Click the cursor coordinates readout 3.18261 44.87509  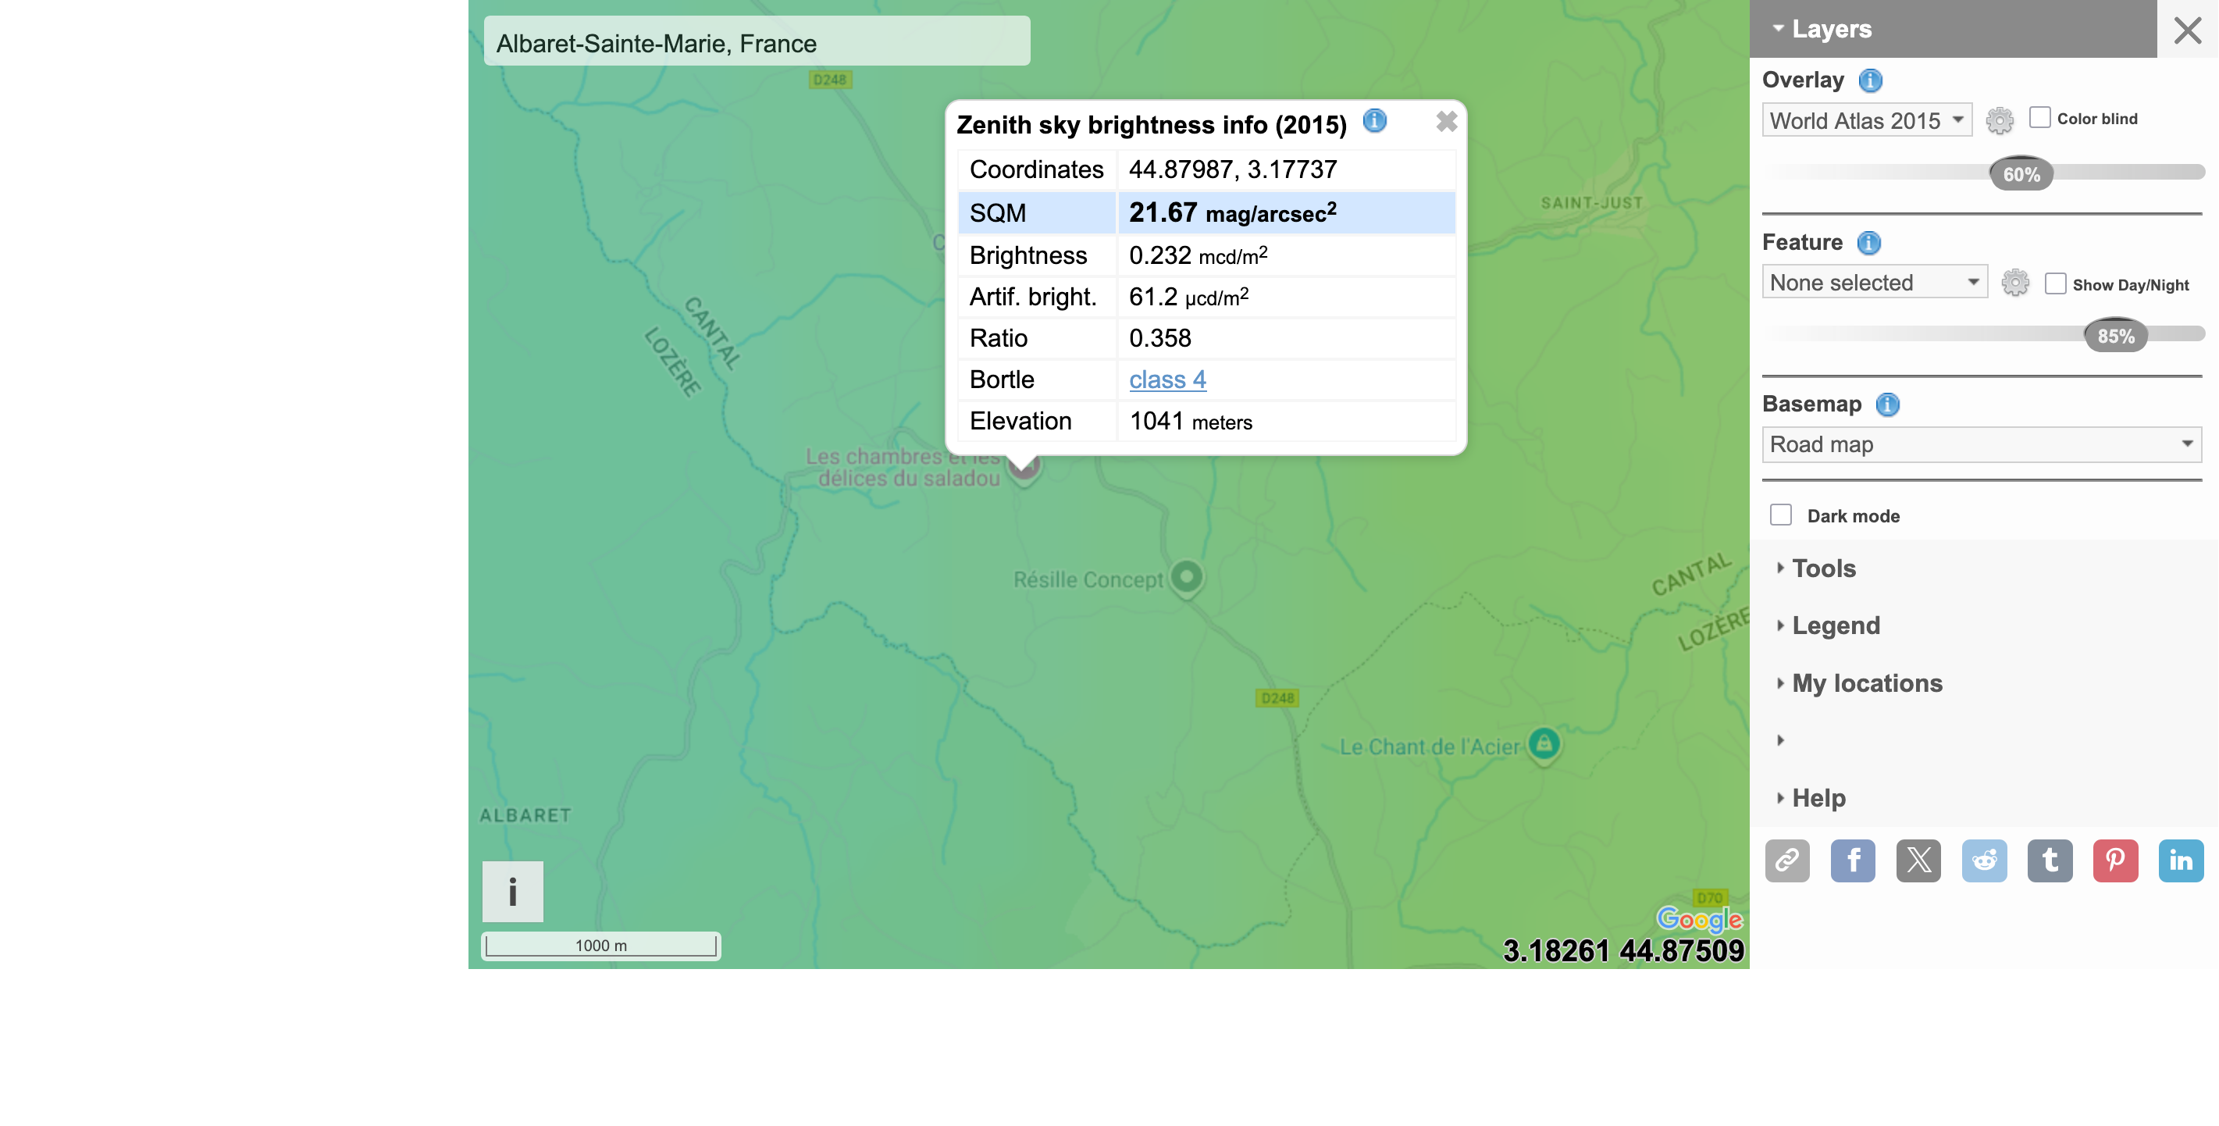click(1624, 951)
